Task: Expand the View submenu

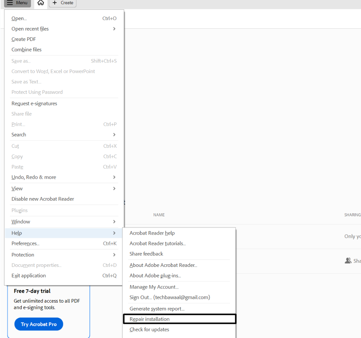Action: 17,188
